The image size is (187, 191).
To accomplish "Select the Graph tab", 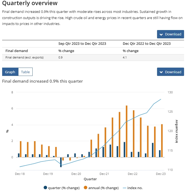I will click(x=10, y=72).
